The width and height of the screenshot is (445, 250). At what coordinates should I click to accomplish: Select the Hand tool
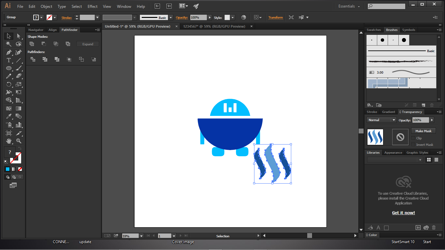click(x=9, y=141)
